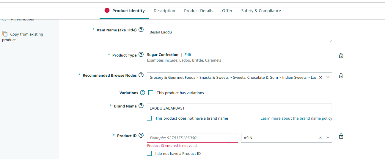This screenshot has width=385, height=159.
Task: Clear the selected browse node with X
Action: pyautogui.click(x=320, y=77)
